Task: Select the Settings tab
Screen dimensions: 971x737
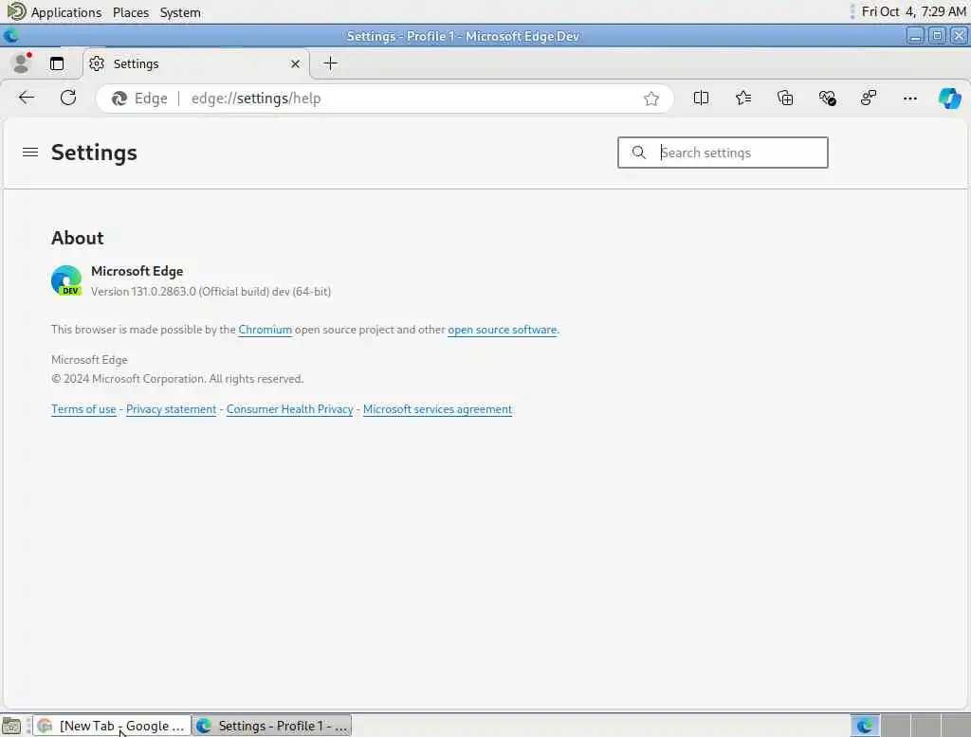Action: 195,63
